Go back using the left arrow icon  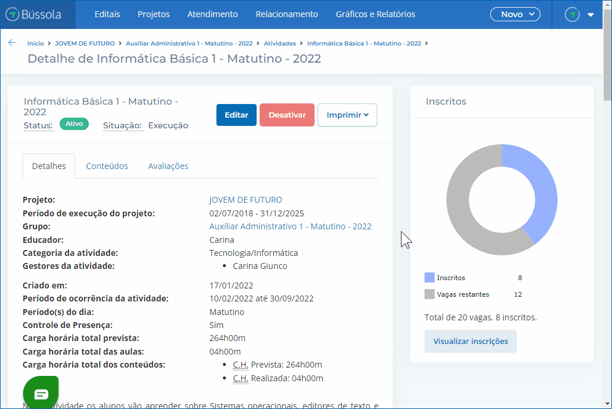(12, 43)
